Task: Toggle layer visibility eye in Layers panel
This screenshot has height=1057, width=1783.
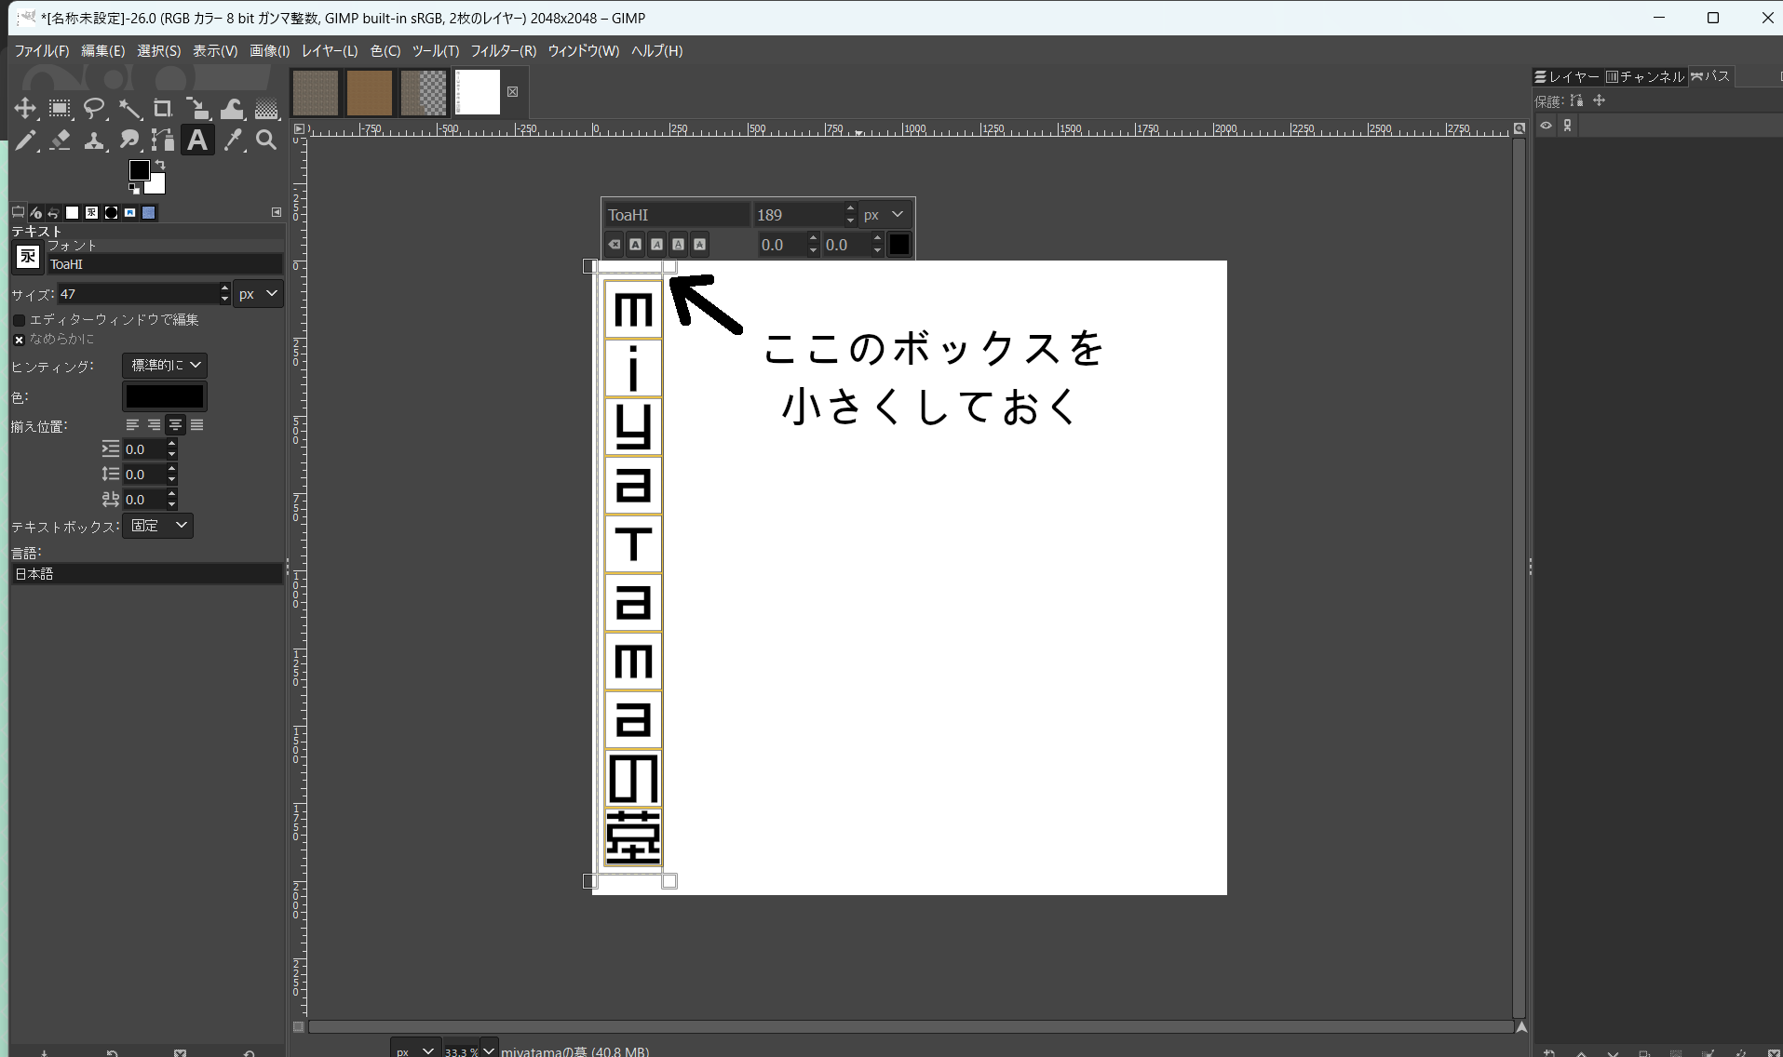Action: (x=1546, y=126)
